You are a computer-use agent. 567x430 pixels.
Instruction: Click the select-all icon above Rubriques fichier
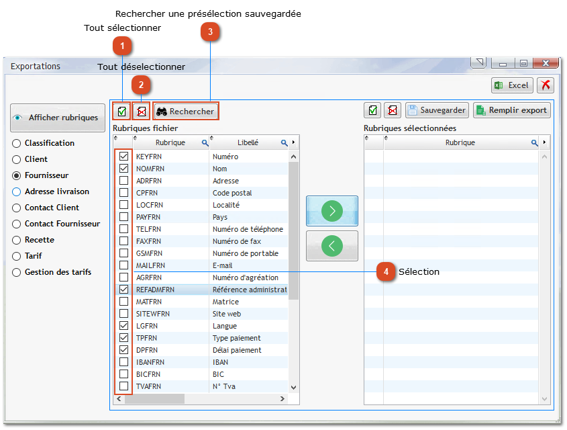(121, 111)
